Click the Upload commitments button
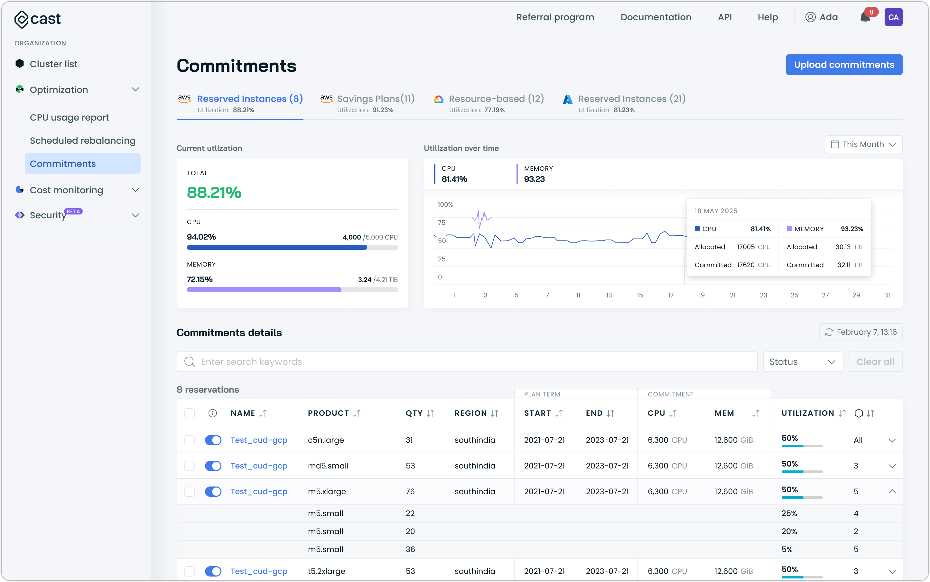Screen dimensions: 930x582 click(x=844, y=65)
